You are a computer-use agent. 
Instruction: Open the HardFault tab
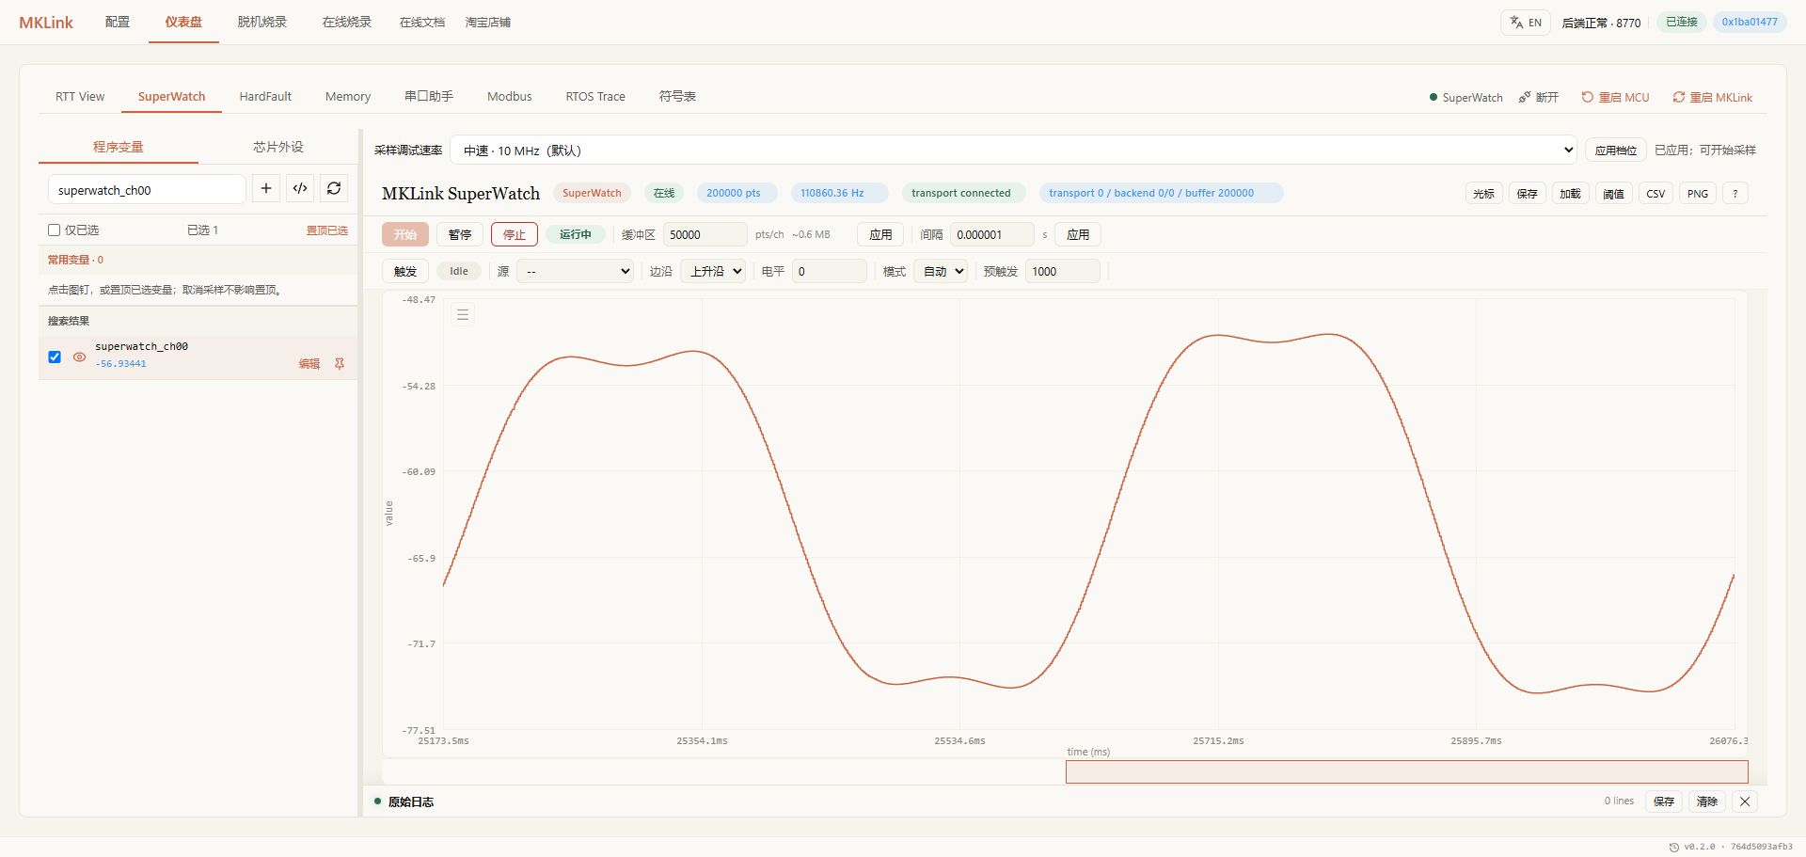[x=265, y=97]
